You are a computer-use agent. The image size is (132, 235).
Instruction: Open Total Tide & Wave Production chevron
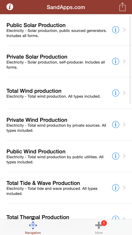click(124, 188)
